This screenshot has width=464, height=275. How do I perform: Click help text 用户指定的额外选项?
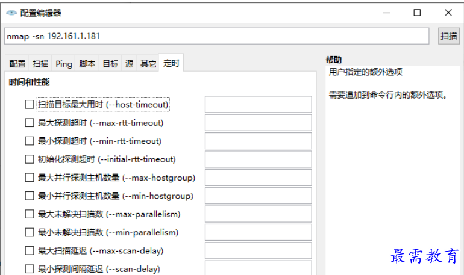(365, 72)
